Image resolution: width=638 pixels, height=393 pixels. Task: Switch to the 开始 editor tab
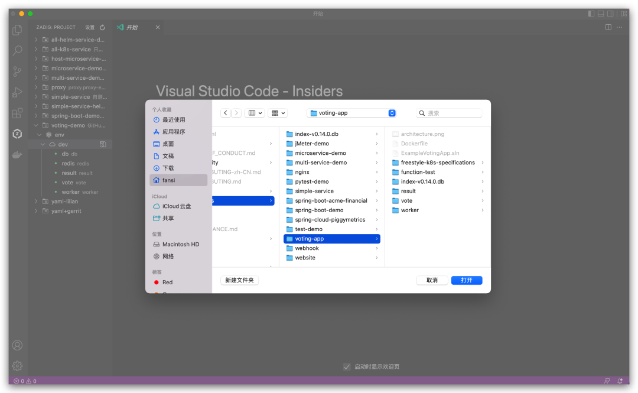(x=131, y=27)
